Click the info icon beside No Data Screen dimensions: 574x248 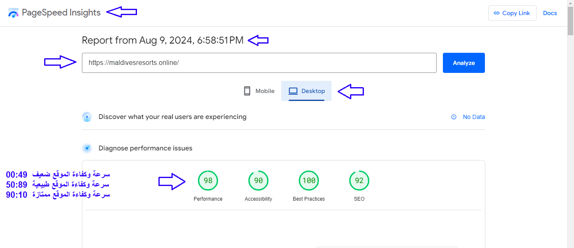(x=454, y=117)
